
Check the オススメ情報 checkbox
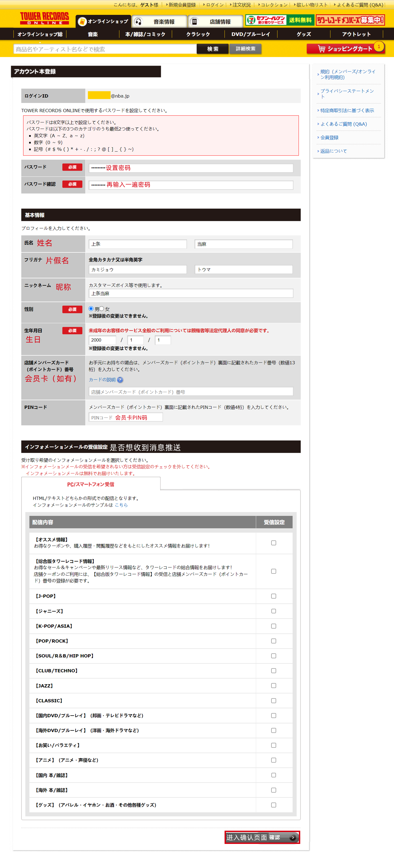[273, 543]
